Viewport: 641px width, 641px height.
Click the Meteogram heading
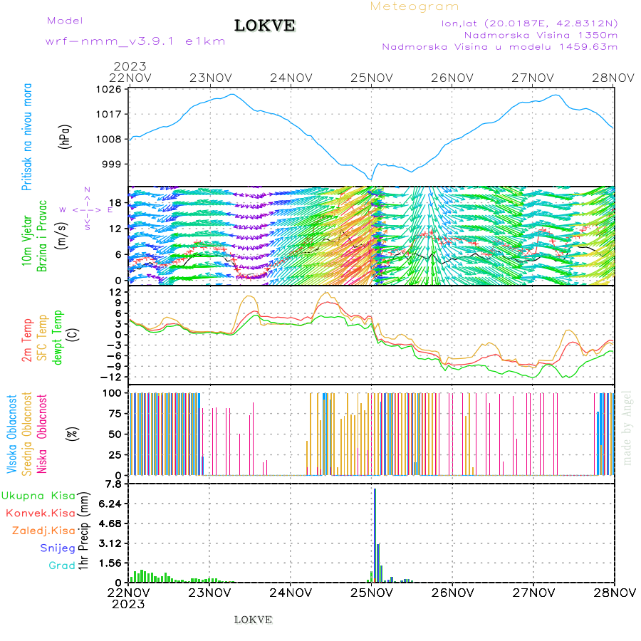coord(415,6)
